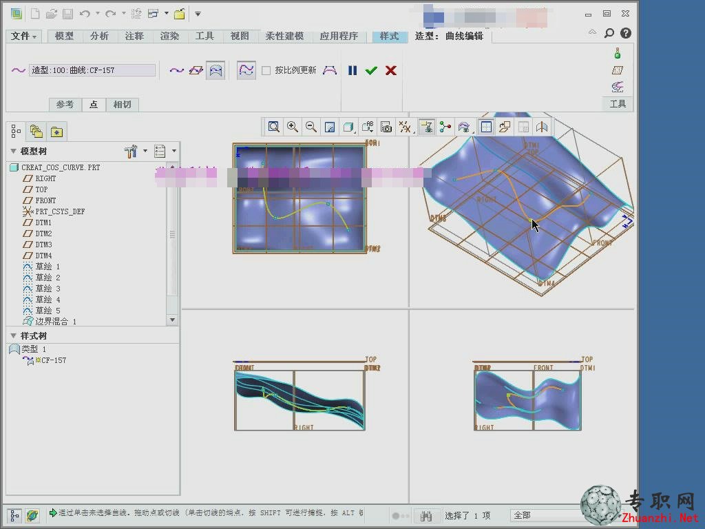Pause the curve edit with the pause button
The image size is (705, 529).
(352, 70)
